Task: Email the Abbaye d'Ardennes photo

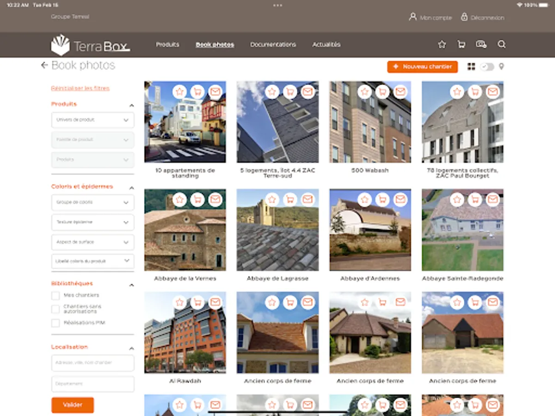Action: coord(400,199)
